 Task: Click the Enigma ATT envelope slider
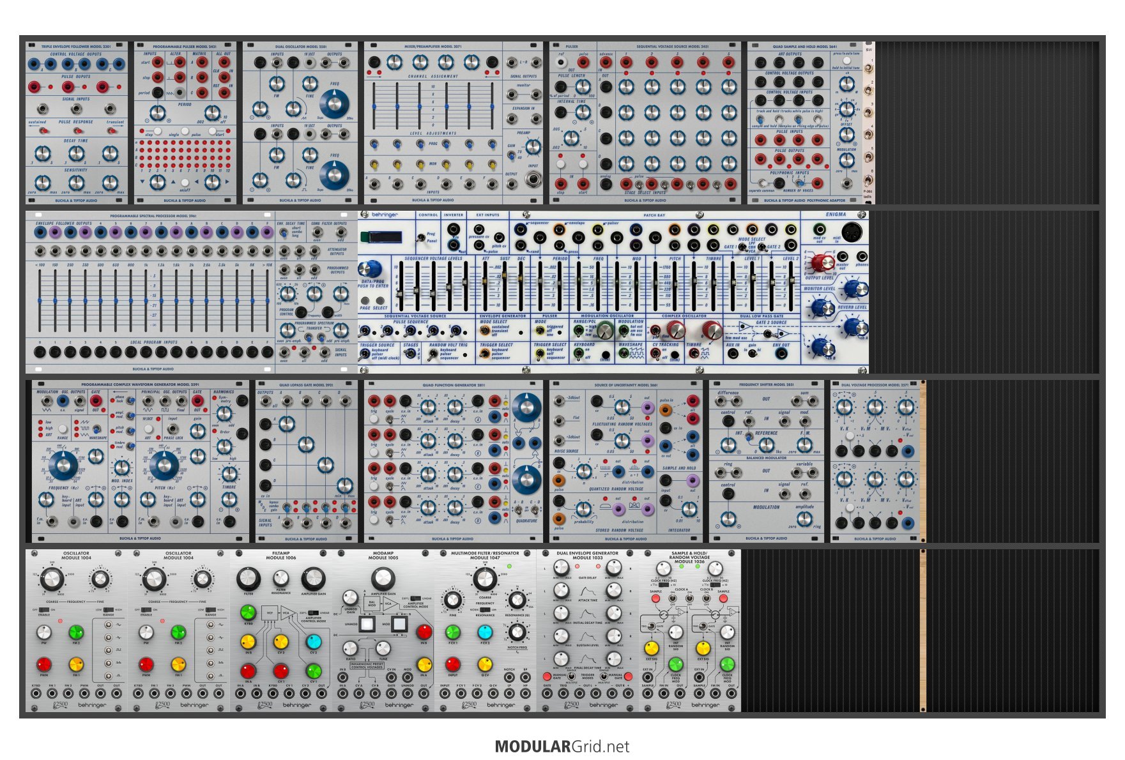tap(486, 285)
